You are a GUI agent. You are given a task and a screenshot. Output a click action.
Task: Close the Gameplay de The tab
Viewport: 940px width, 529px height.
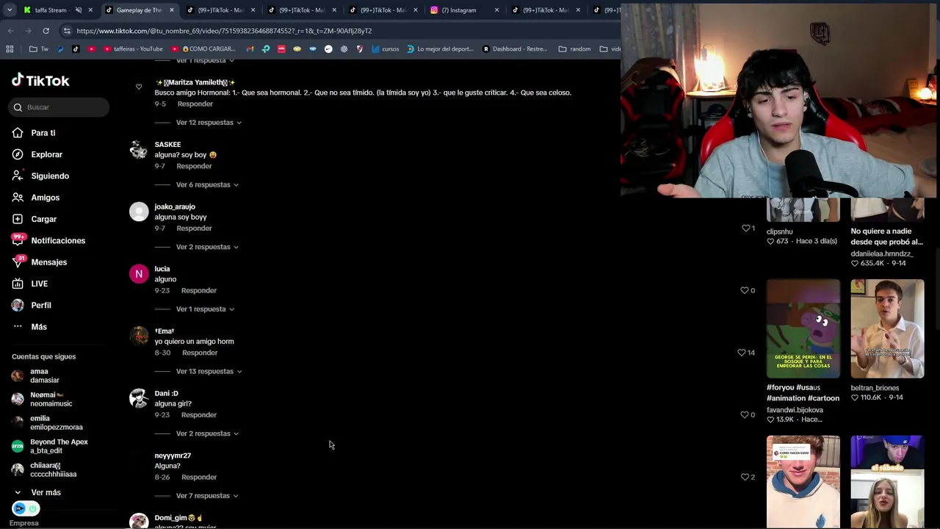point(172,10)
